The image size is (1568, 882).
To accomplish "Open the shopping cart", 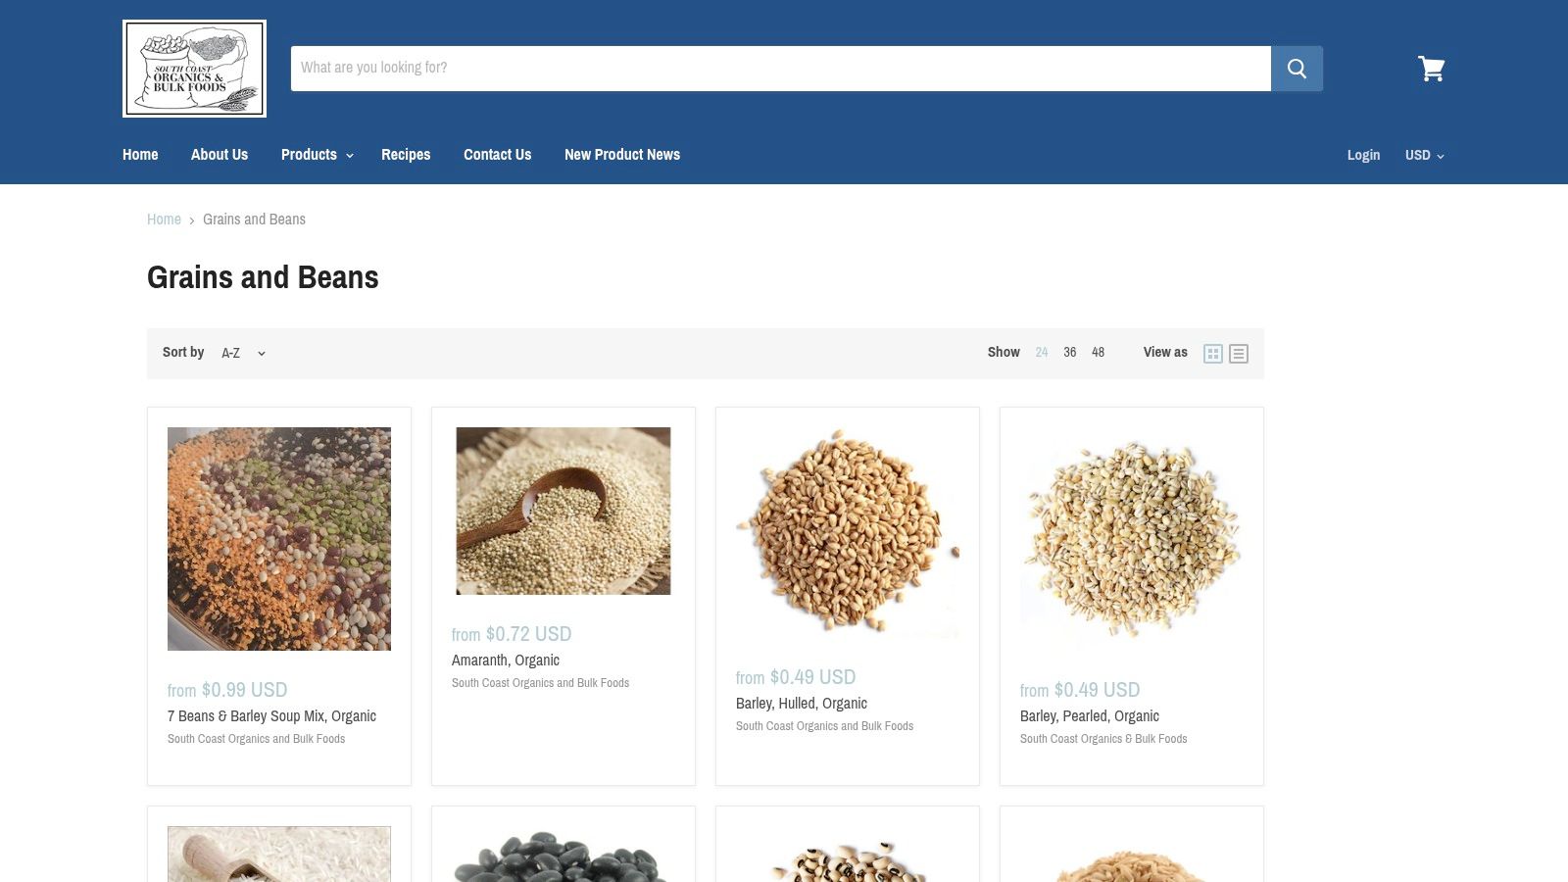I will pyautogui.click(x=1432, y=69).
